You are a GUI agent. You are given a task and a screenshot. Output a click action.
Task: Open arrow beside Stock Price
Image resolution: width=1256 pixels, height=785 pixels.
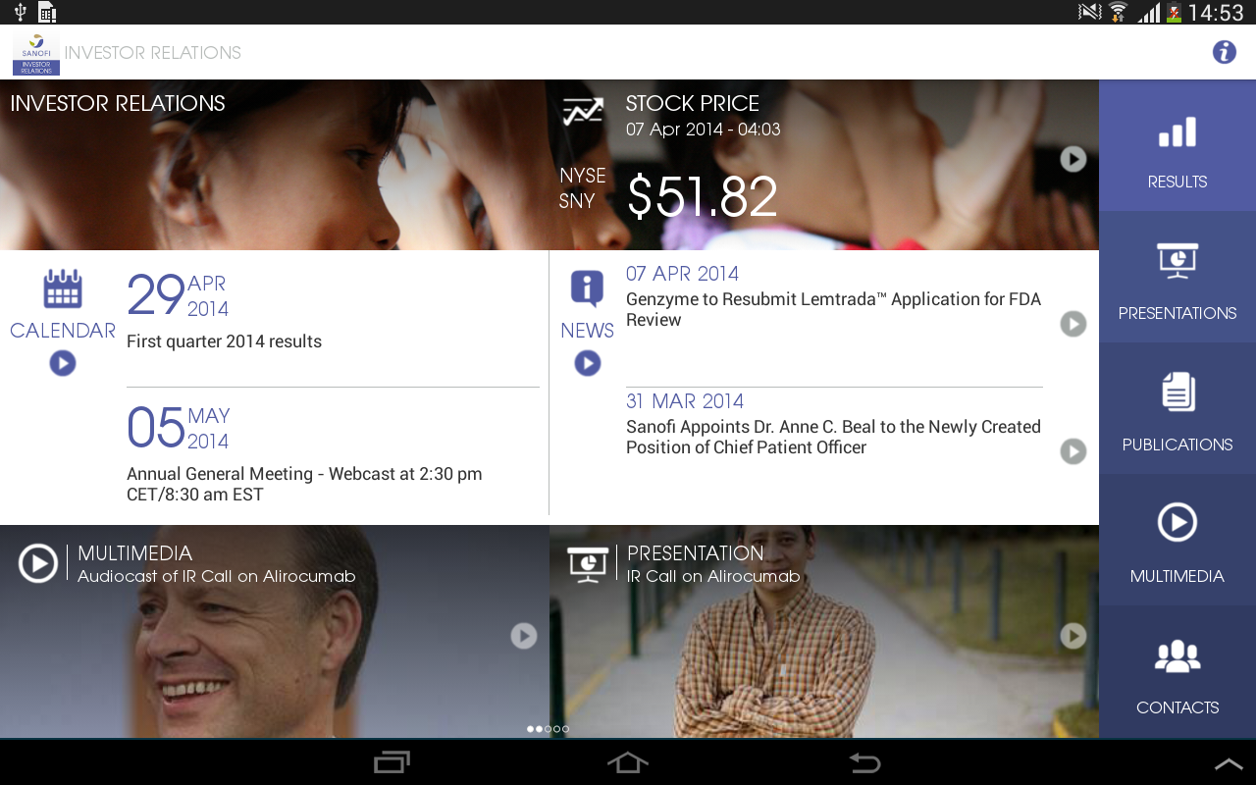(1073, 159)
